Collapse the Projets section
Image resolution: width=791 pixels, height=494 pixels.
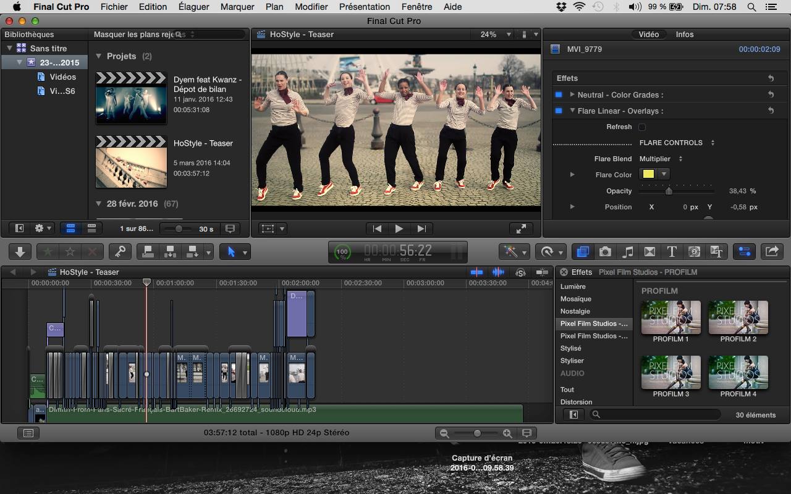pos(99,56)
